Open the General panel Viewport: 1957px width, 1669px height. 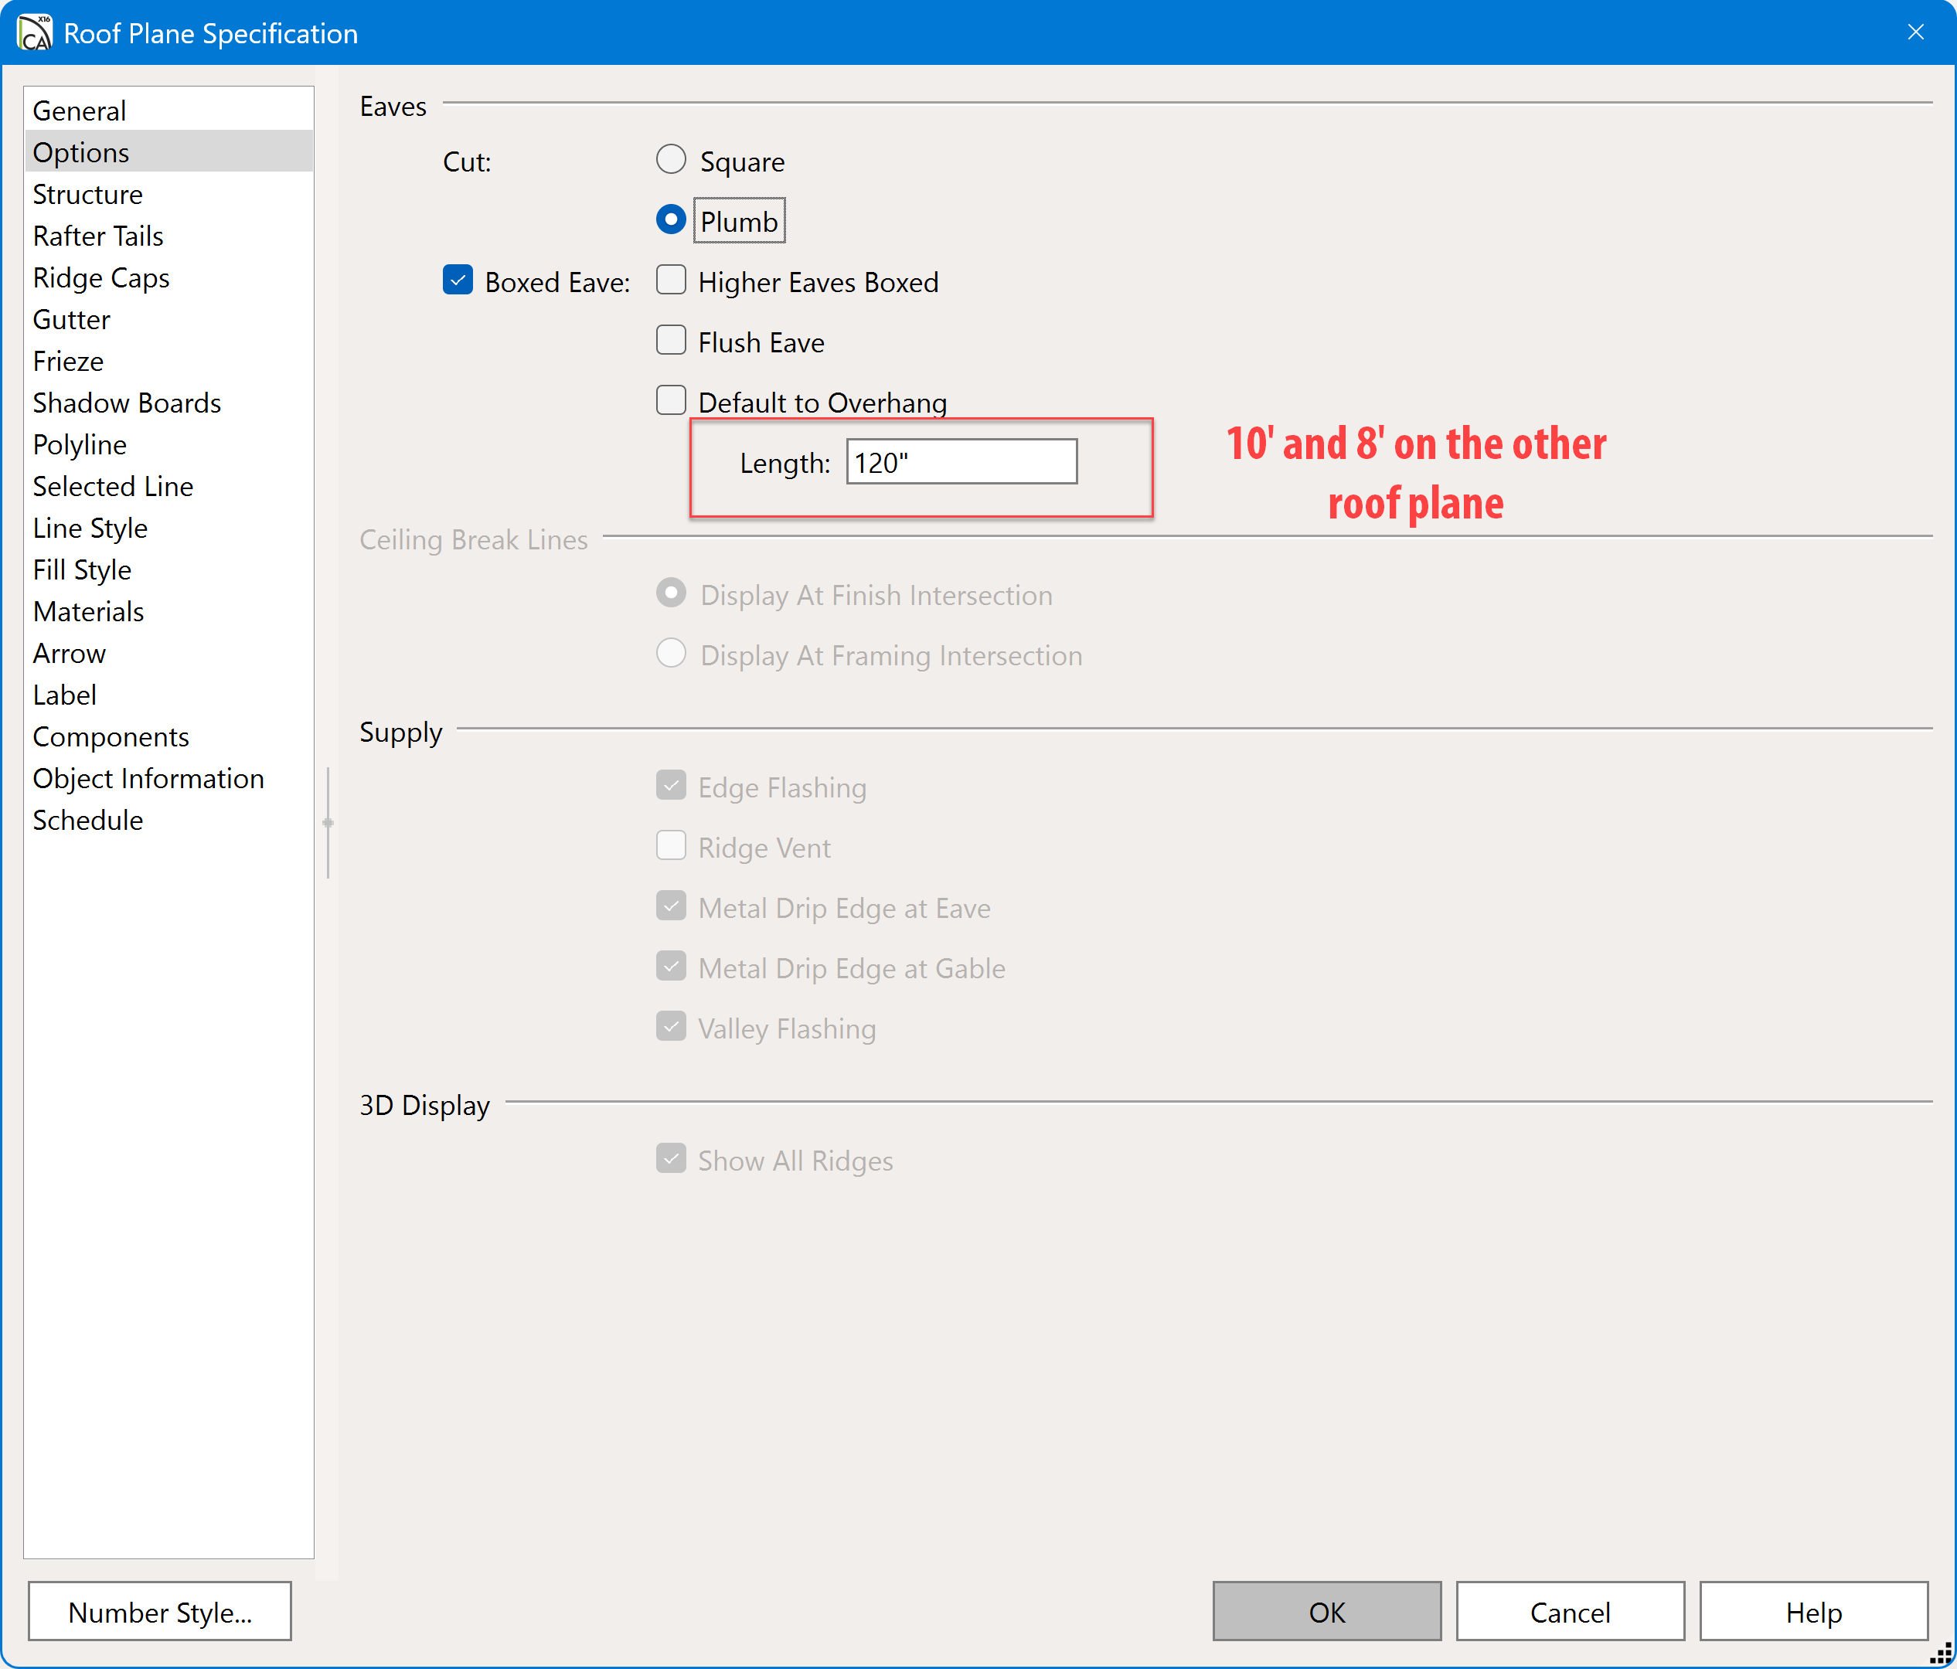point(80,110)
